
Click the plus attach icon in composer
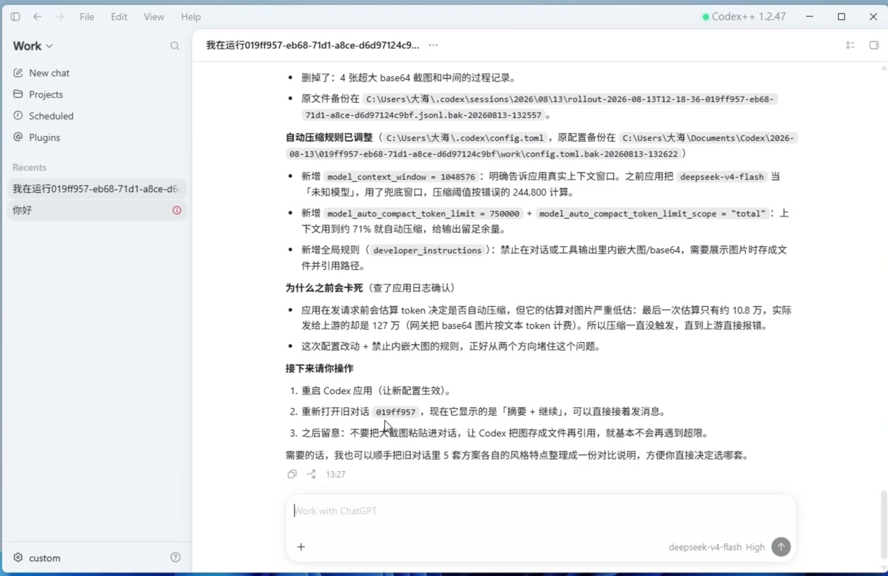(x=301, y=547)
